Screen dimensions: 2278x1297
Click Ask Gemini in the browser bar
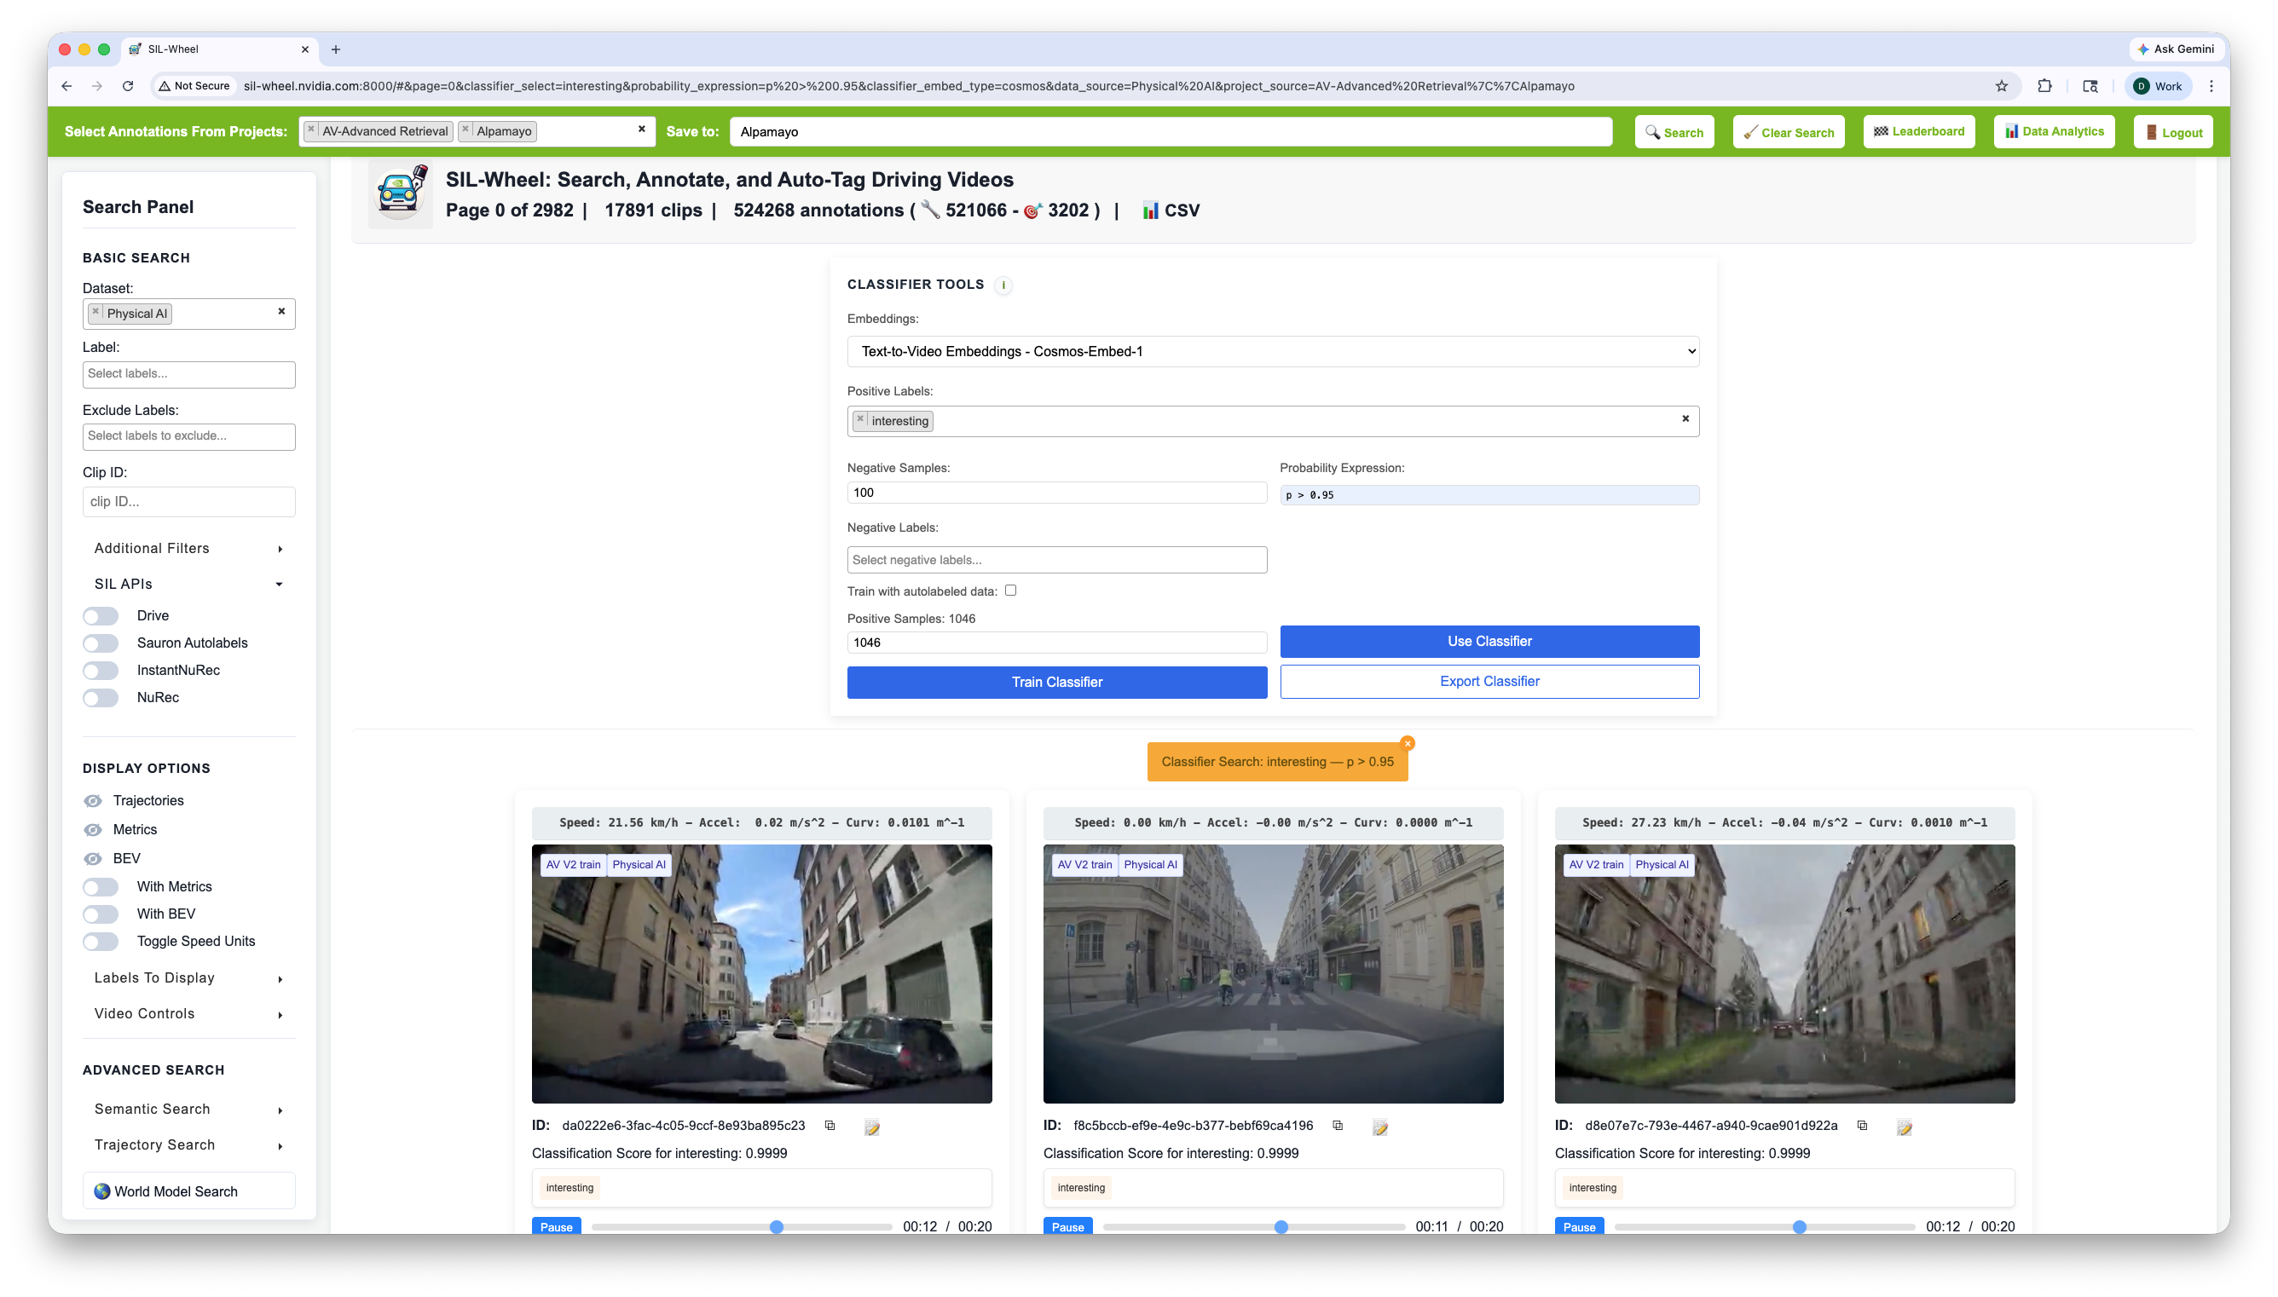point(2175,50)
